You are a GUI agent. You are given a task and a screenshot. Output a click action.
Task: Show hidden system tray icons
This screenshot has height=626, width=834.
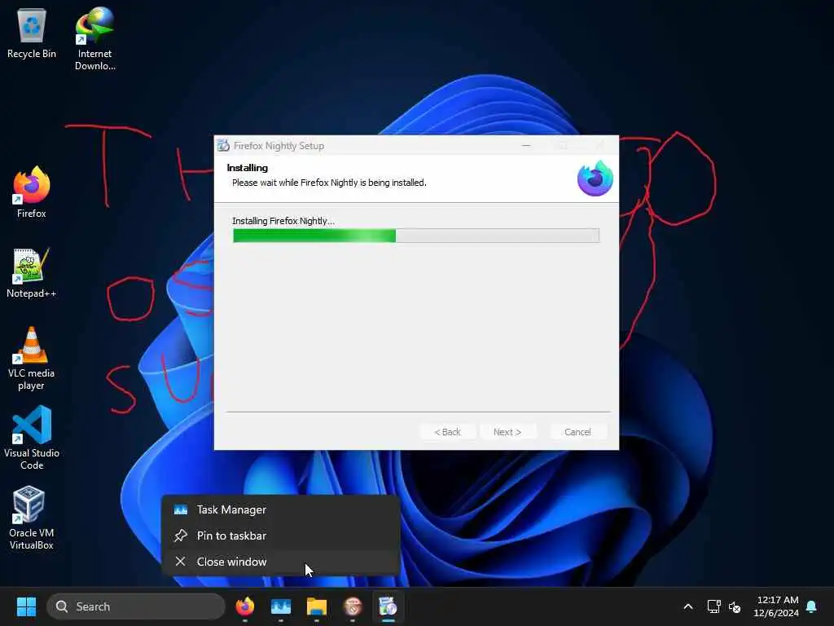pos(687,606)
